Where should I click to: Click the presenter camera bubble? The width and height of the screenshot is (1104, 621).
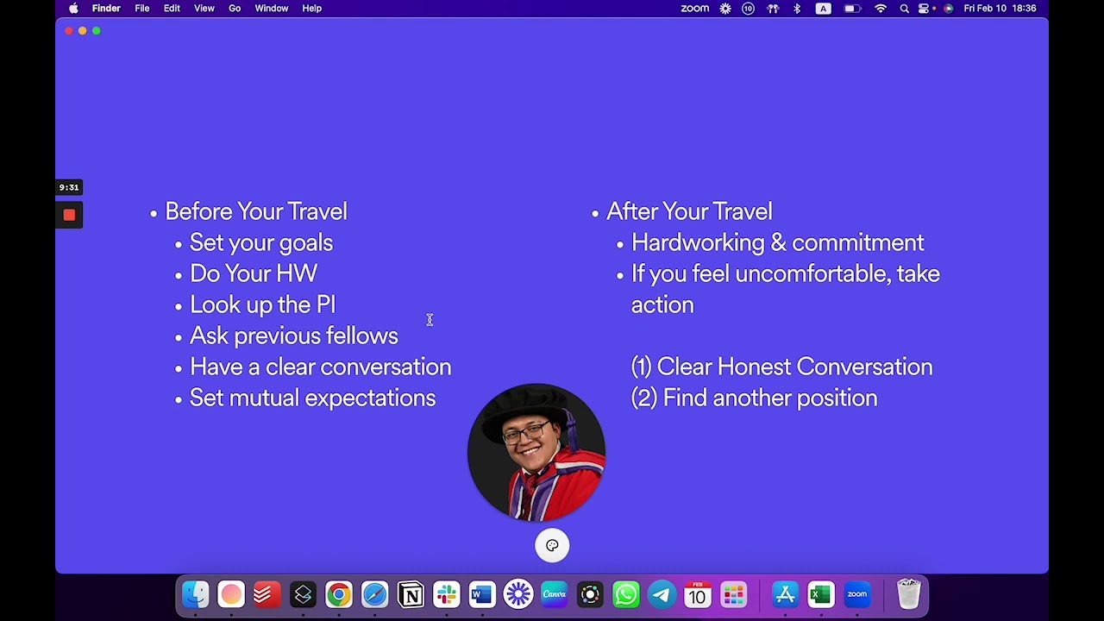536,453
